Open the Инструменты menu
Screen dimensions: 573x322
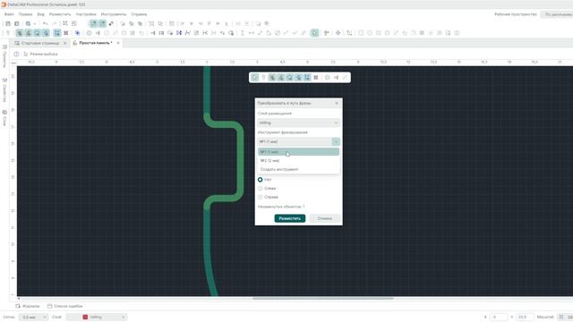point(114,14)
